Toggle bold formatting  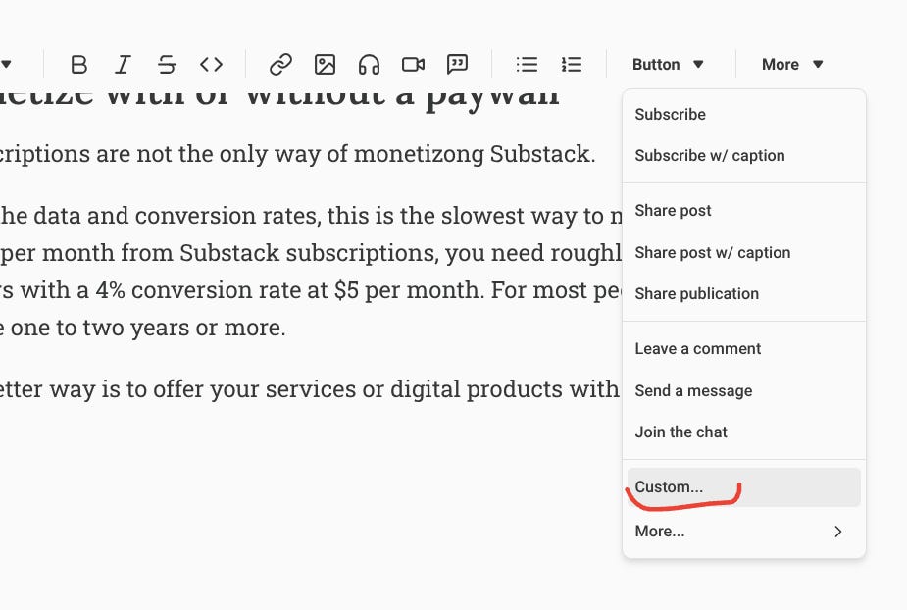pos(78,65)
